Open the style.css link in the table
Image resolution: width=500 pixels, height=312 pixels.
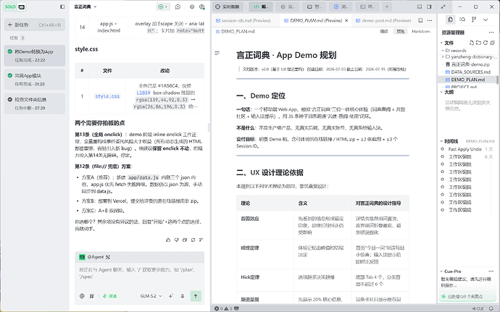tap(107, 96)
